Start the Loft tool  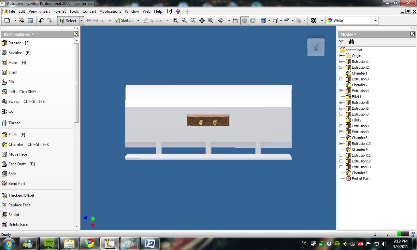[x=21, y=92]
